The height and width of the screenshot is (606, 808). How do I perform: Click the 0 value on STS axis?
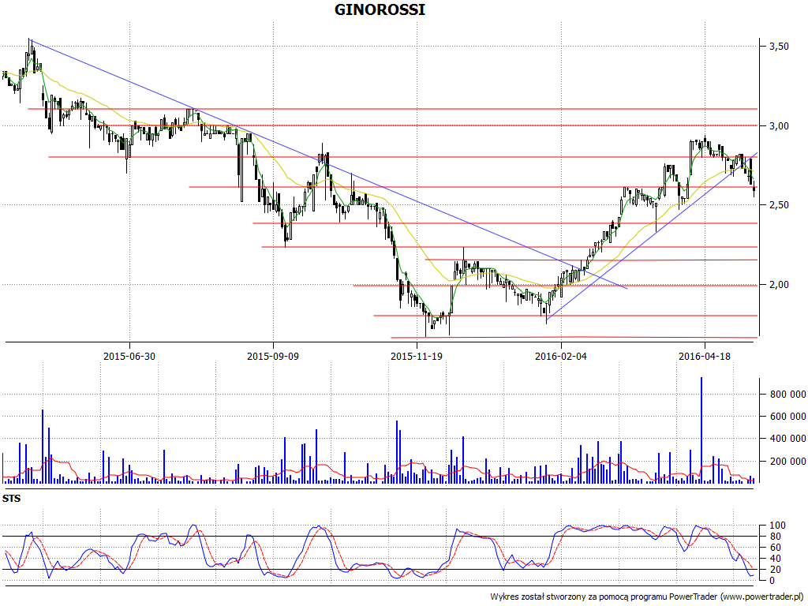pos(772,580)
